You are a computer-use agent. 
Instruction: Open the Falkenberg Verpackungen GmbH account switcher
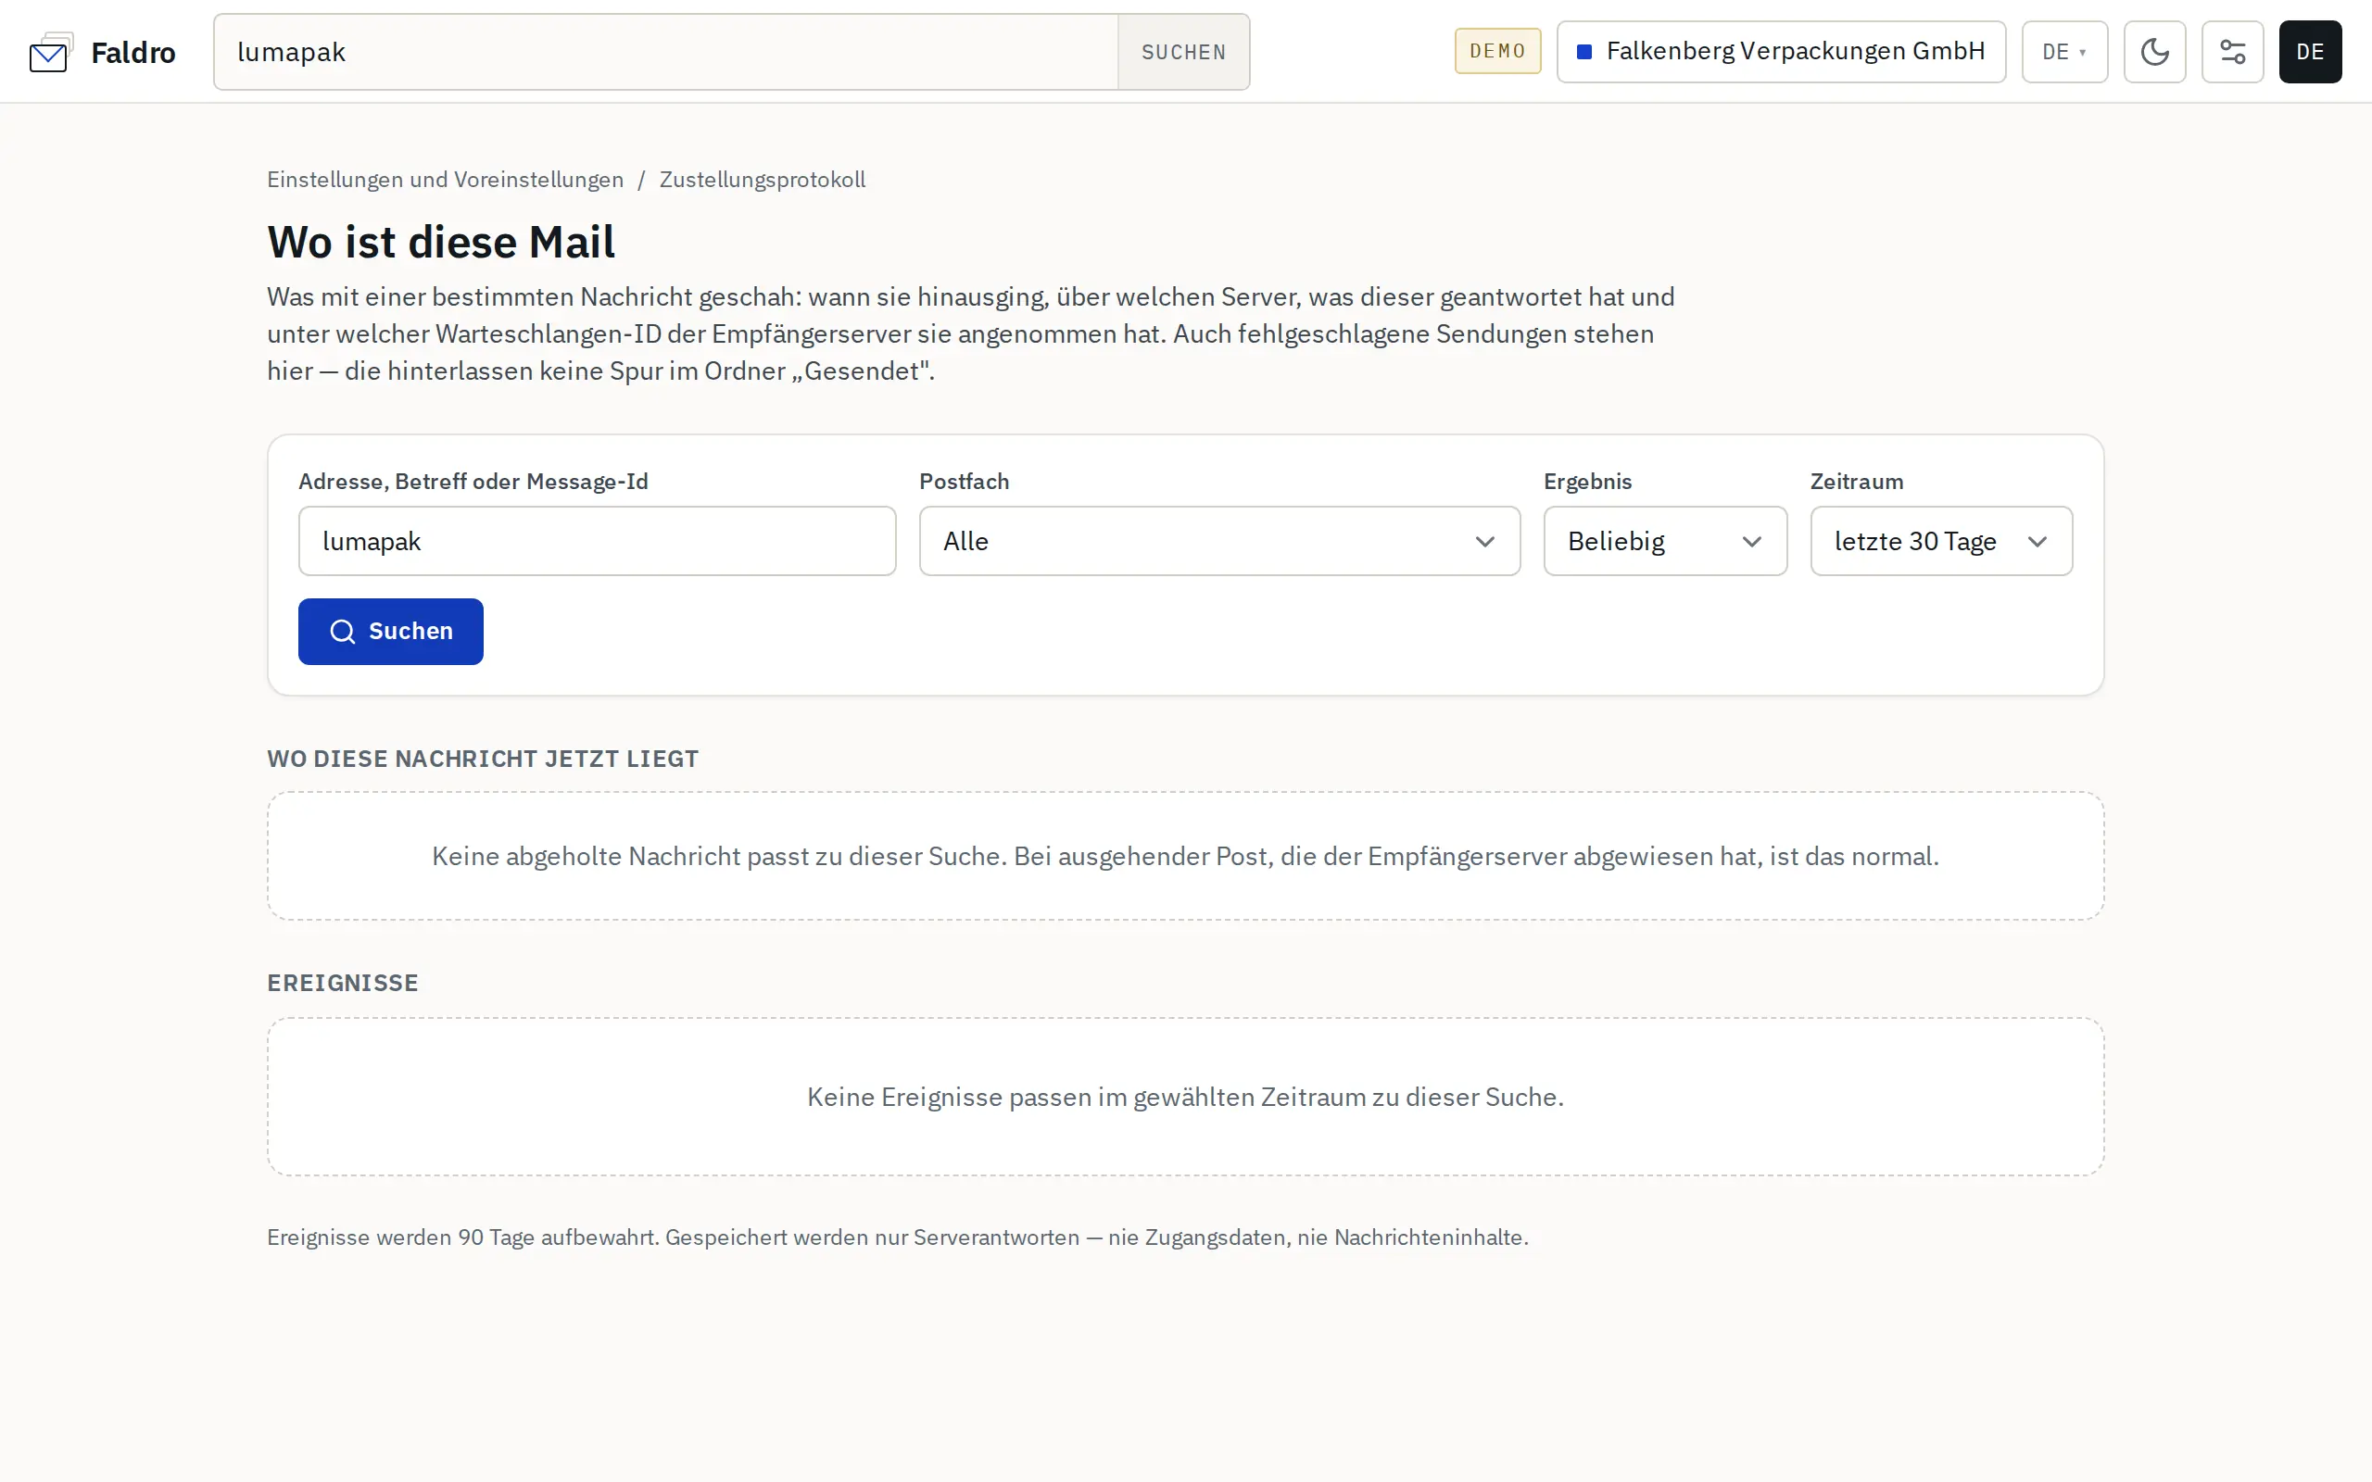tap(1781, 52)
